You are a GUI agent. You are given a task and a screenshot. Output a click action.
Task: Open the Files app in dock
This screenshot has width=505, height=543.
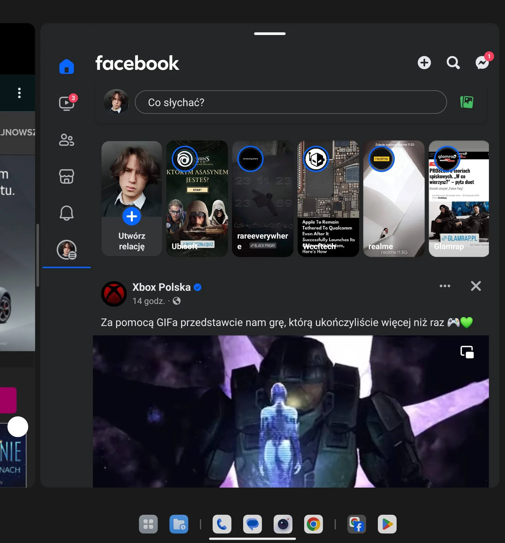[179, 524]
